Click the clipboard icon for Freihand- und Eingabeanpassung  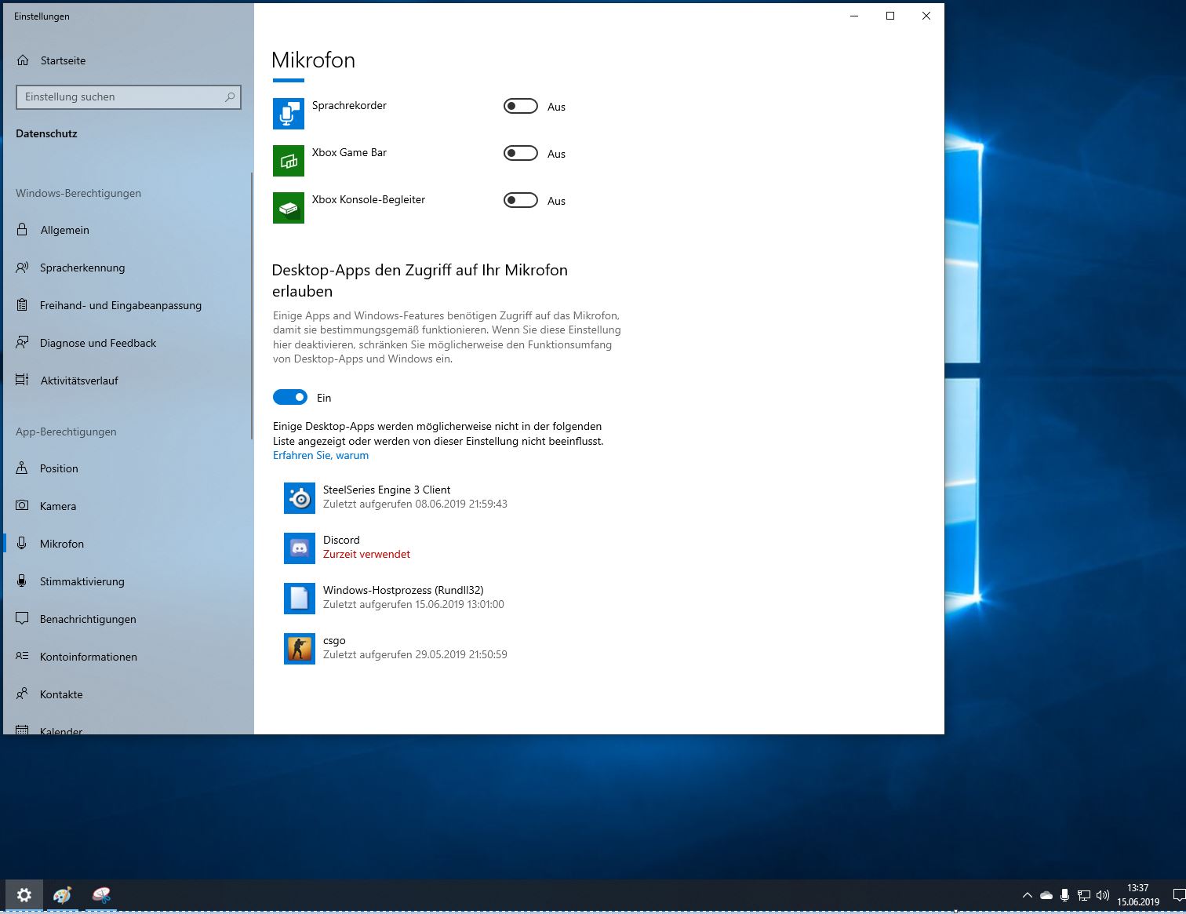pyautogui.click(x=22, y=305)
